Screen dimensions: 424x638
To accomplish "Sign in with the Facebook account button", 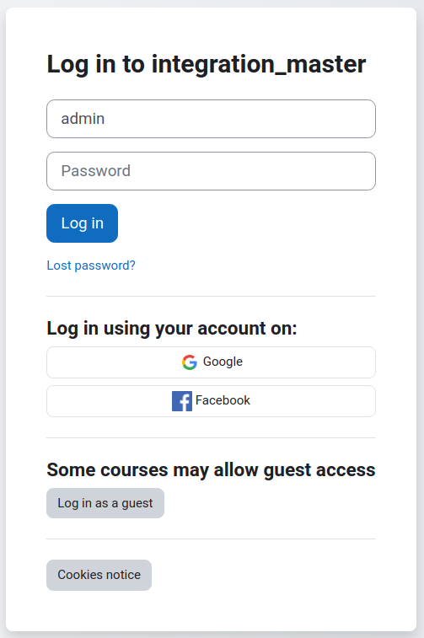I will point(211,401).
